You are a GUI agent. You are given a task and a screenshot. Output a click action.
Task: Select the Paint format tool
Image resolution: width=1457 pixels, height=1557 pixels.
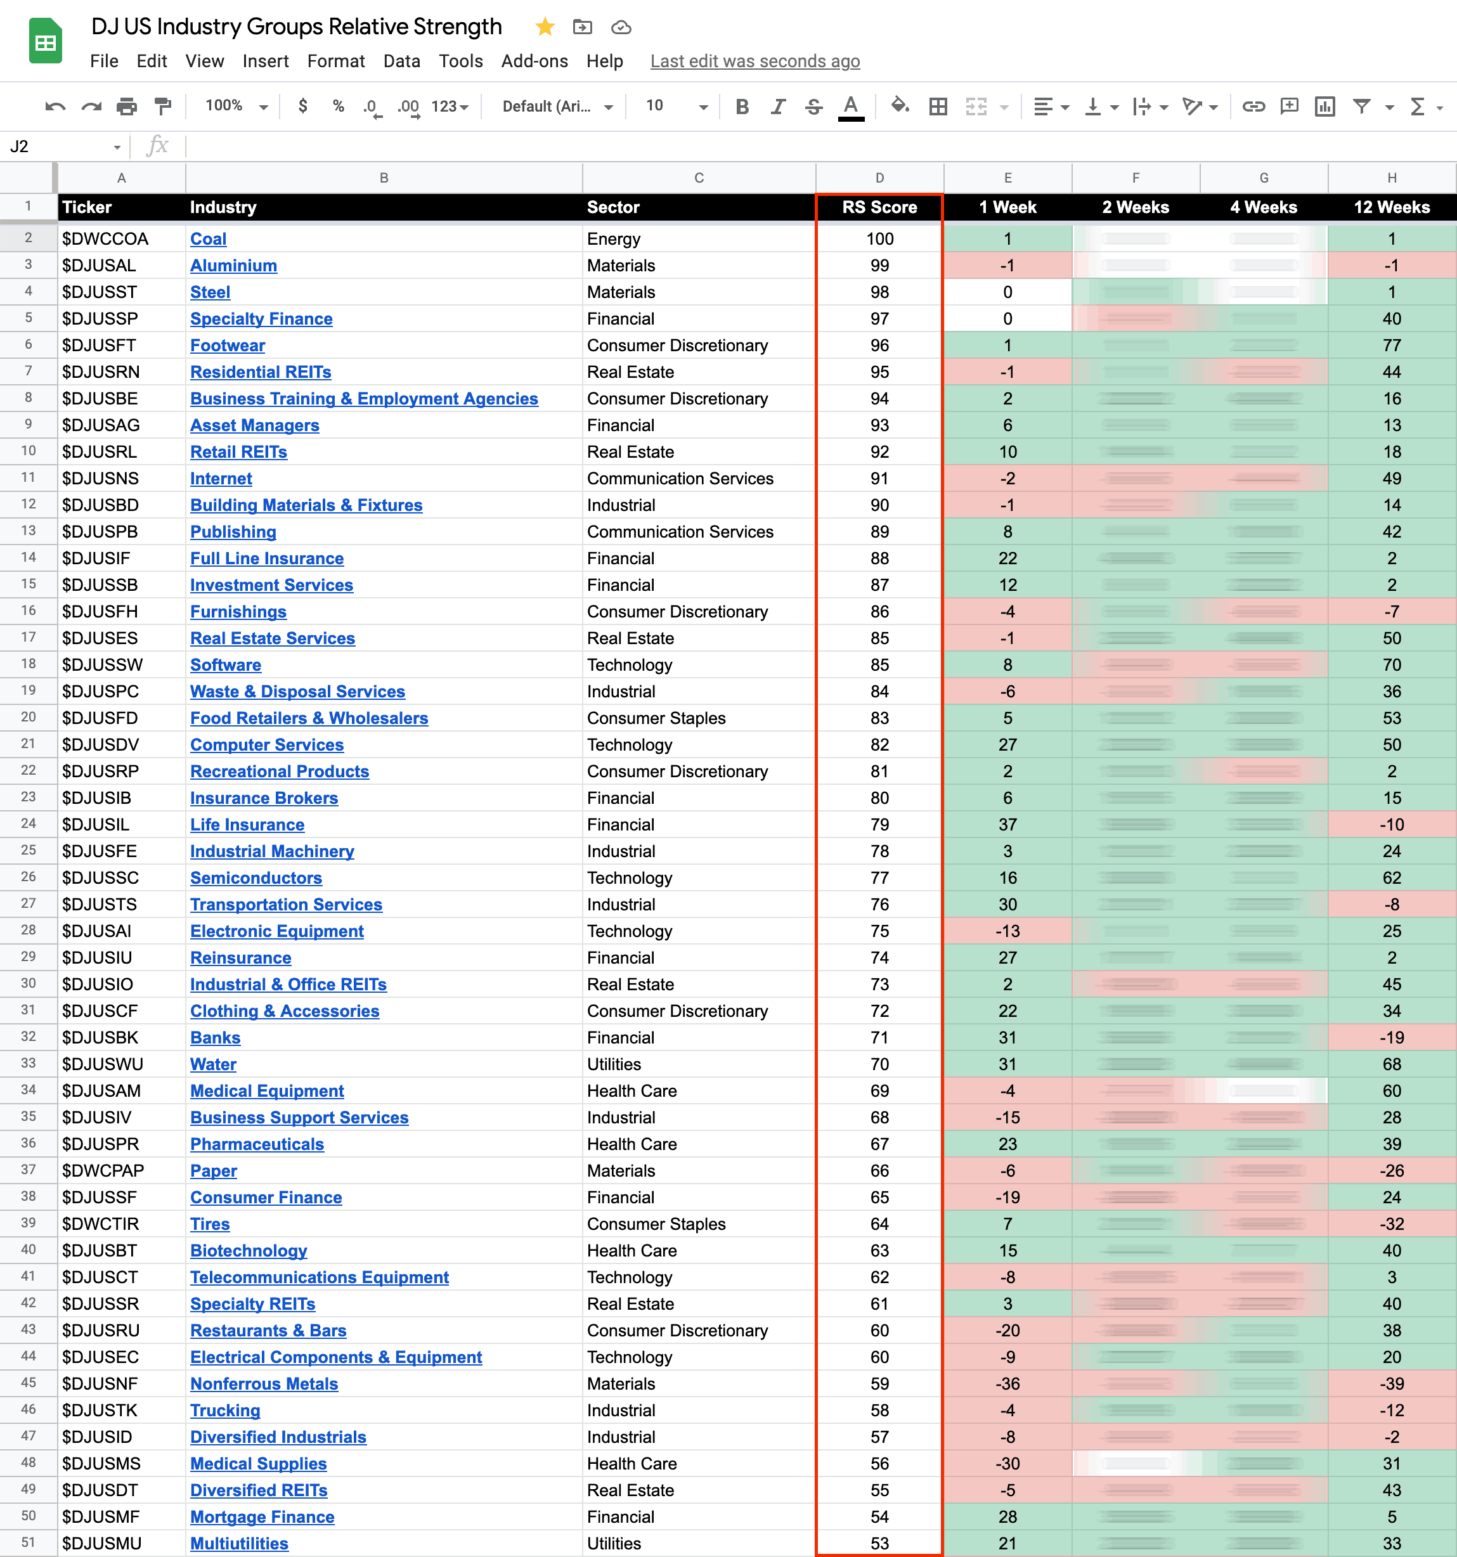[x=163, y=107]
